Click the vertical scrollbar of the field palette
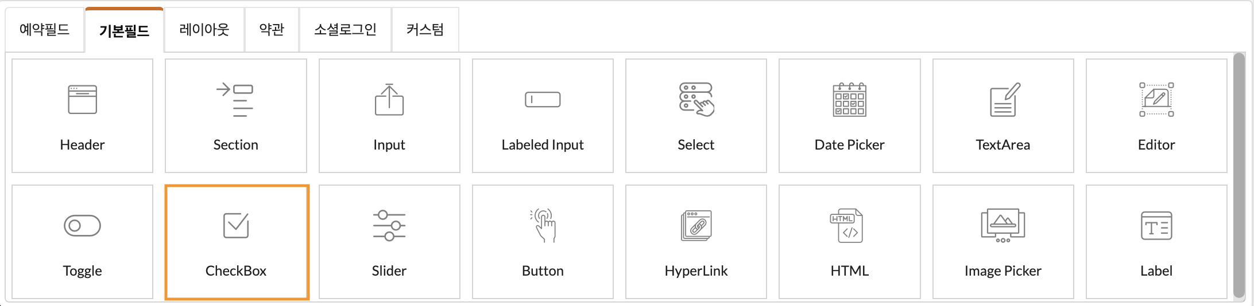The image size is (1254, 306). pos(1239,176)
